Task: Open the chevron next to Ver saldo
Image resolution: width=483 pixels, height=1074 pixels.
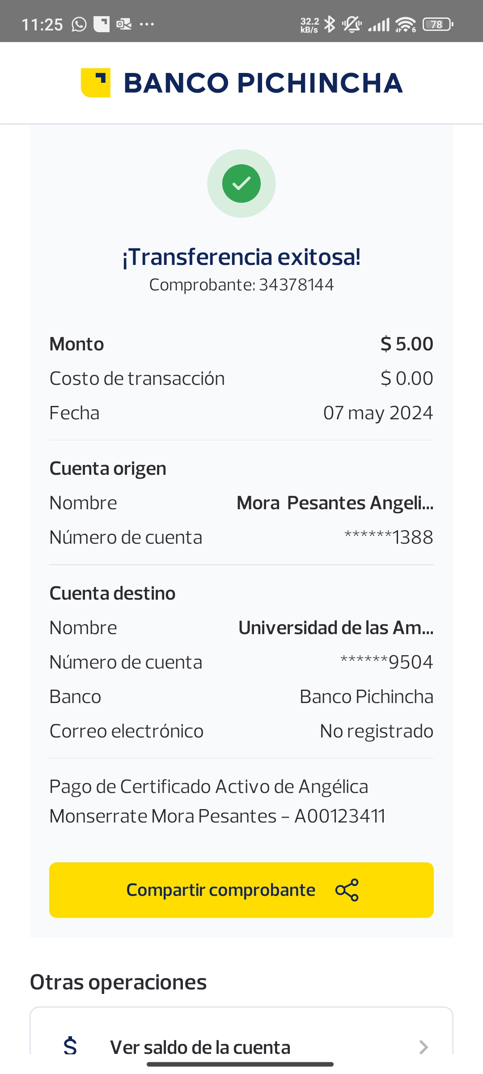Action: pos(423,1047)
